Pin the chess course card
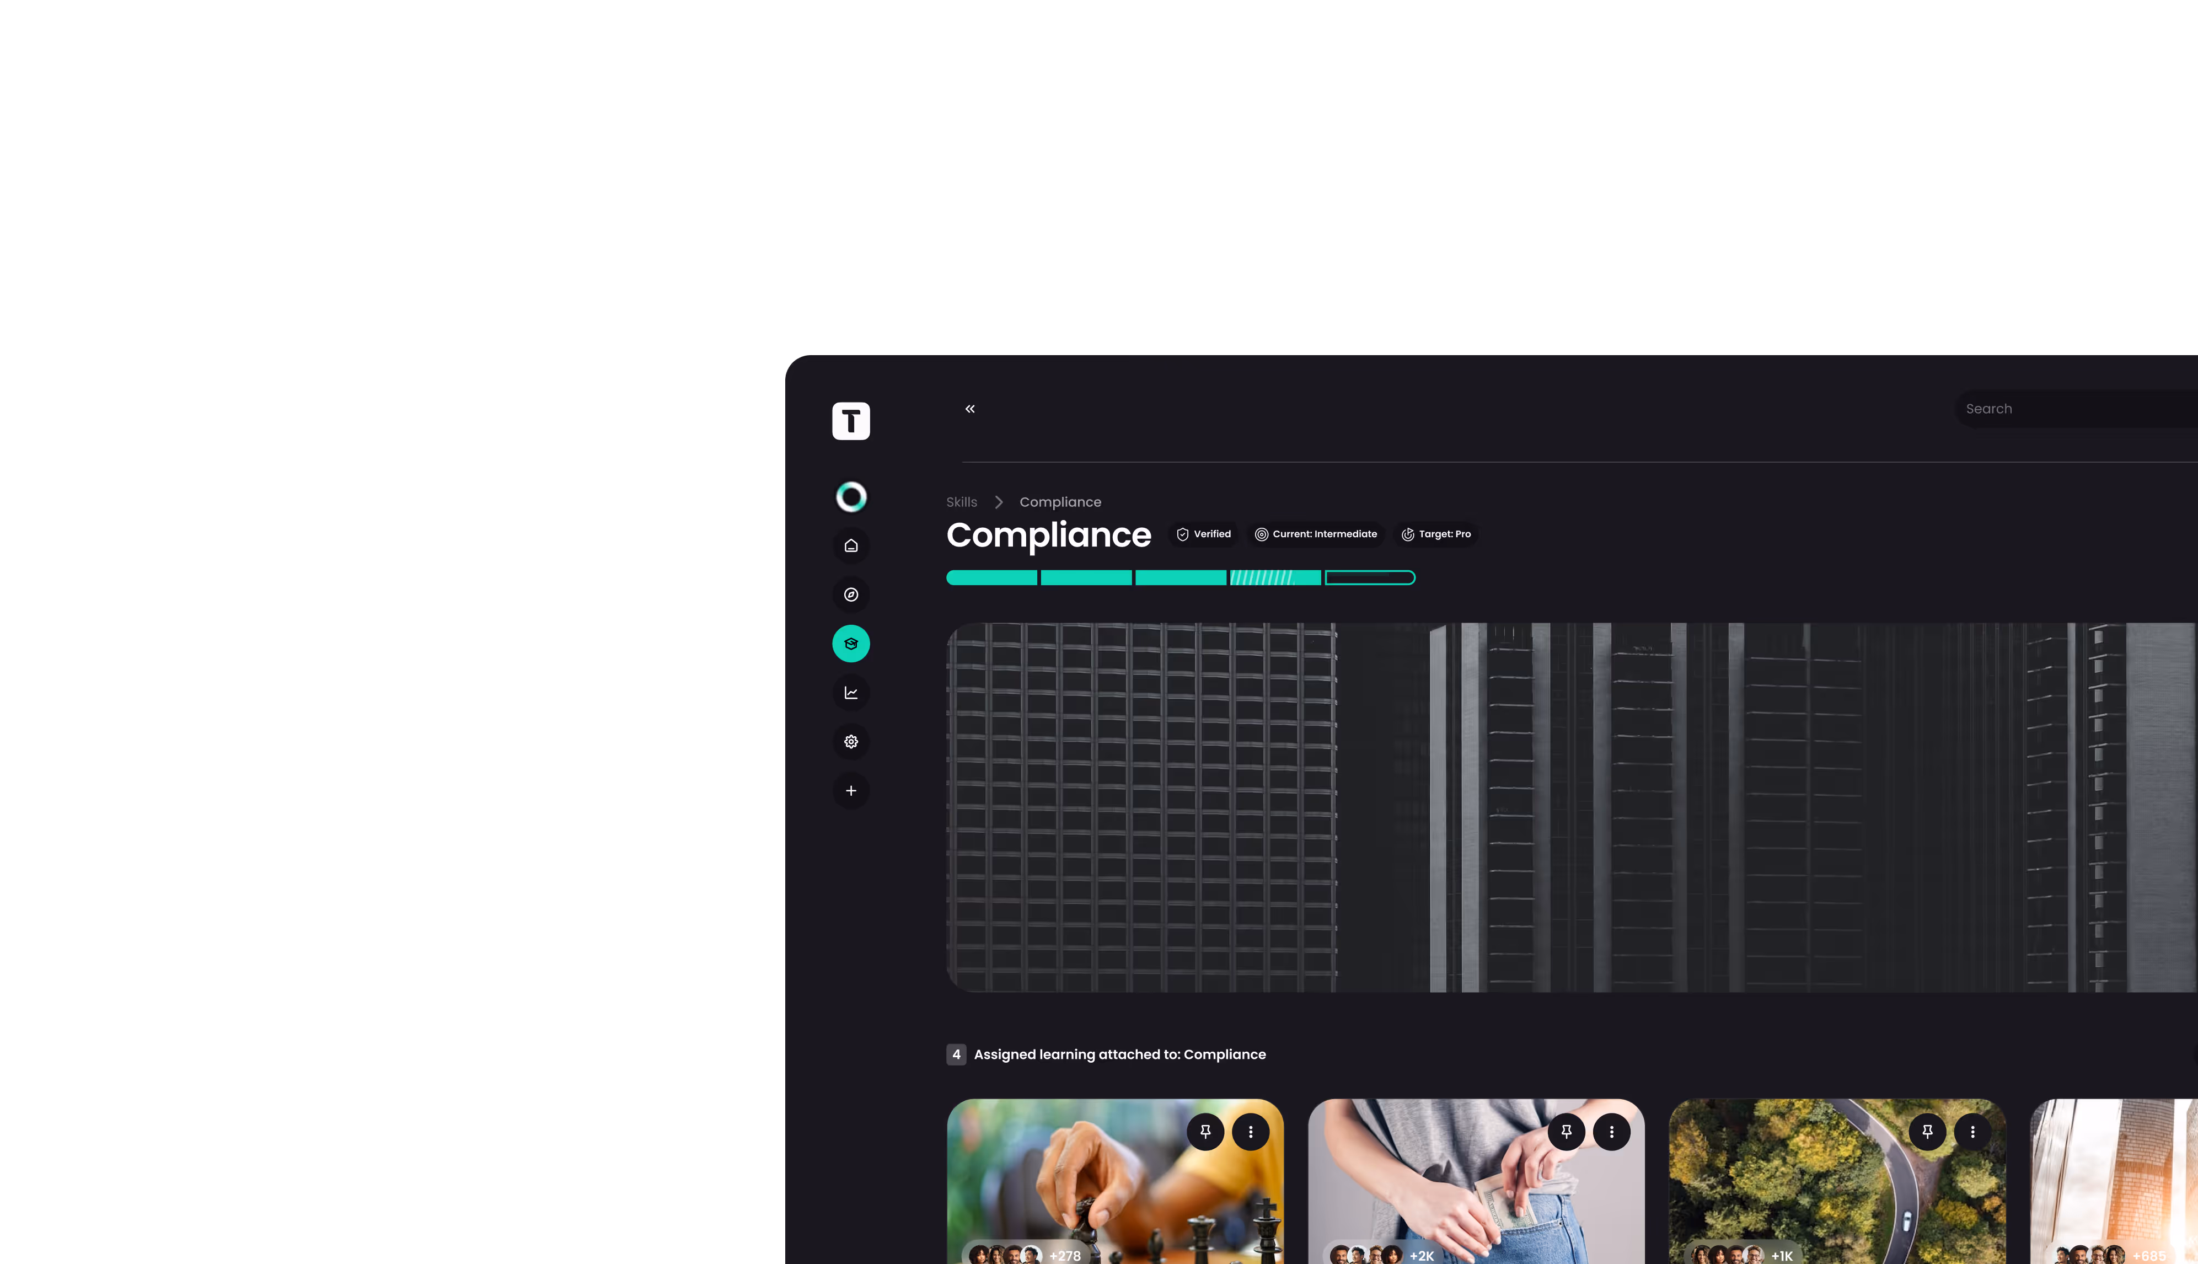 tap(1205, 1132)
